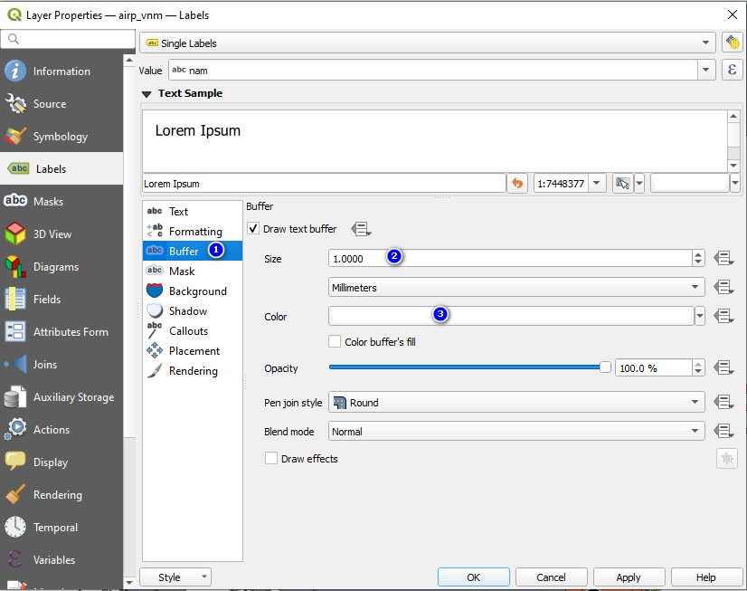Click the buffer Color swatch

(x=511, y=316)
